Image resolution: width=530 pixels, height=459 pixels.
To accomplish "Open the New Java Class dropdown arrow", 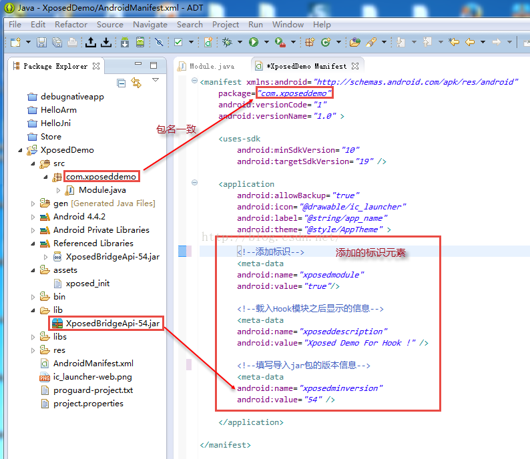I will click(x=338, y=42).
